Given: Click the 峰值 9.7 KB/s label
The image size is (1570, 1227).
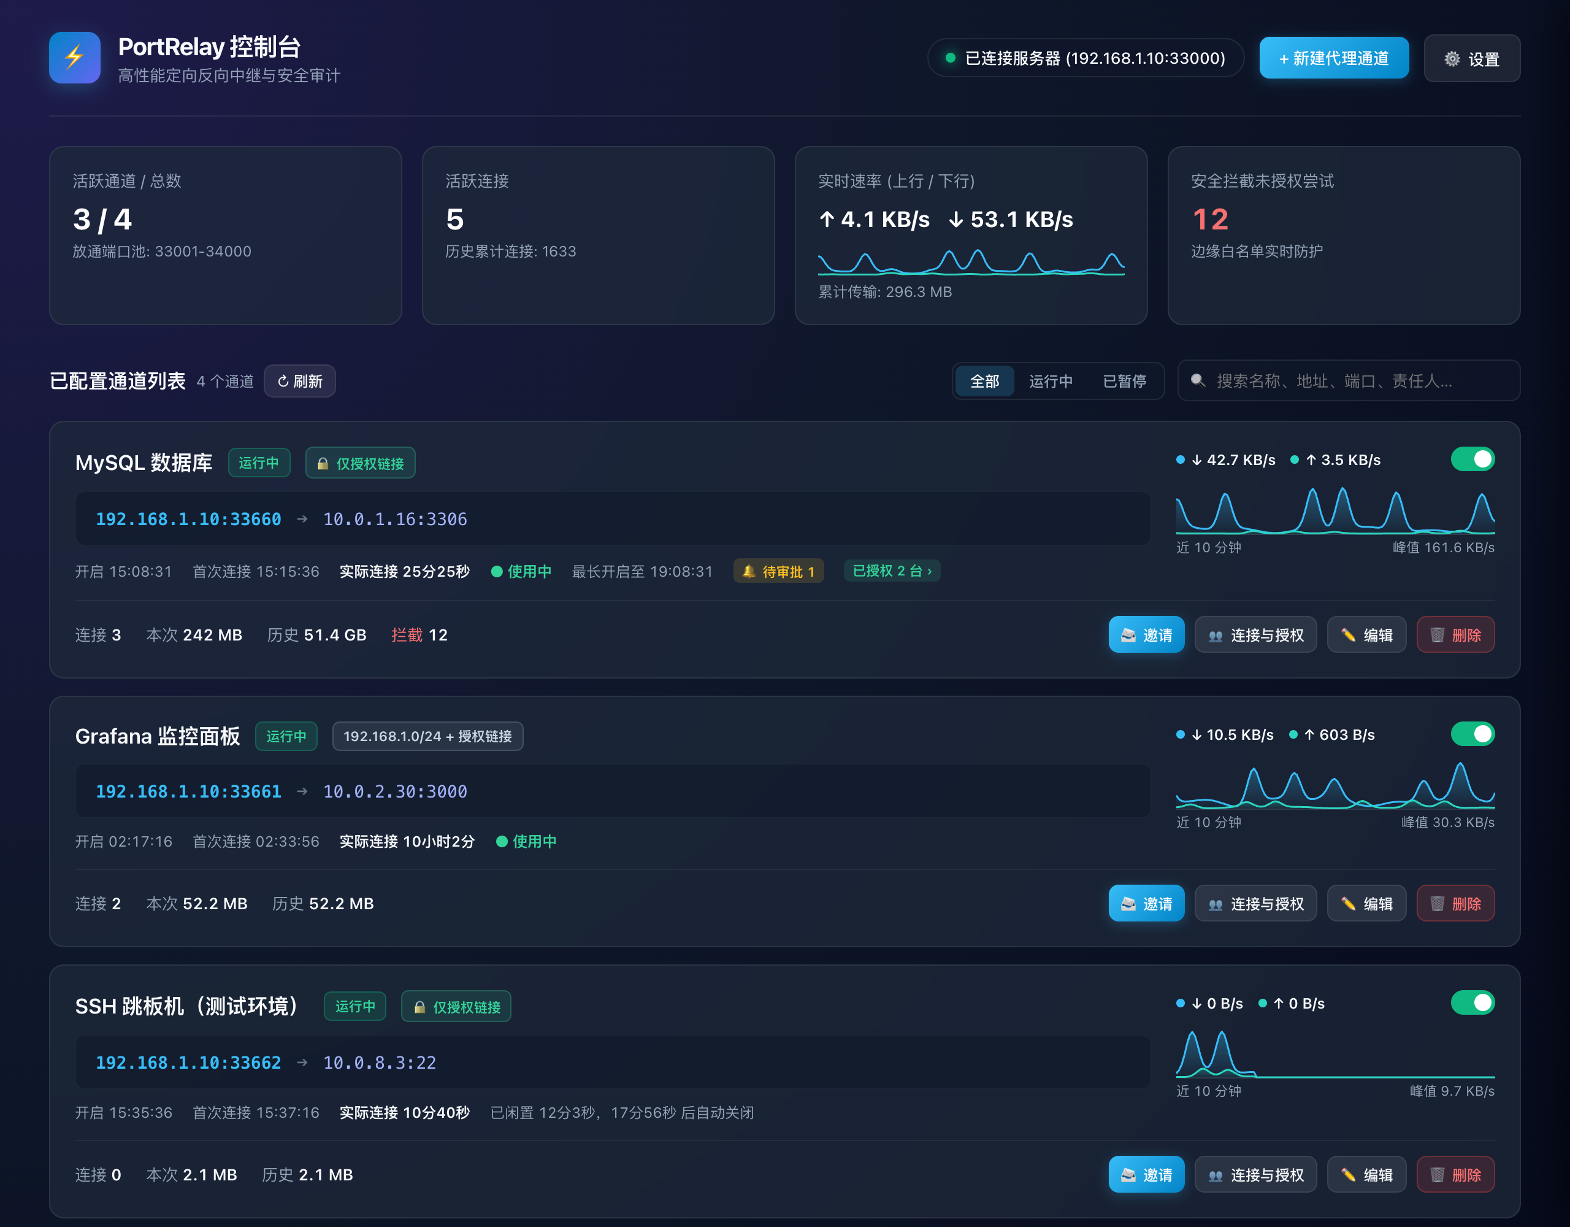Looking at the screenshot, I should click(x=1452, y=1092).
